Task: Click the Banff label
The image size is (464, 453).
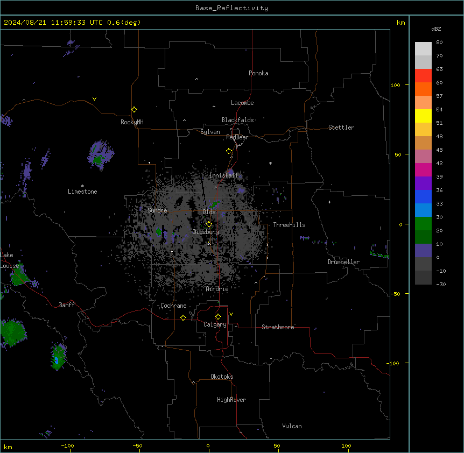Action: coord(67,305)
